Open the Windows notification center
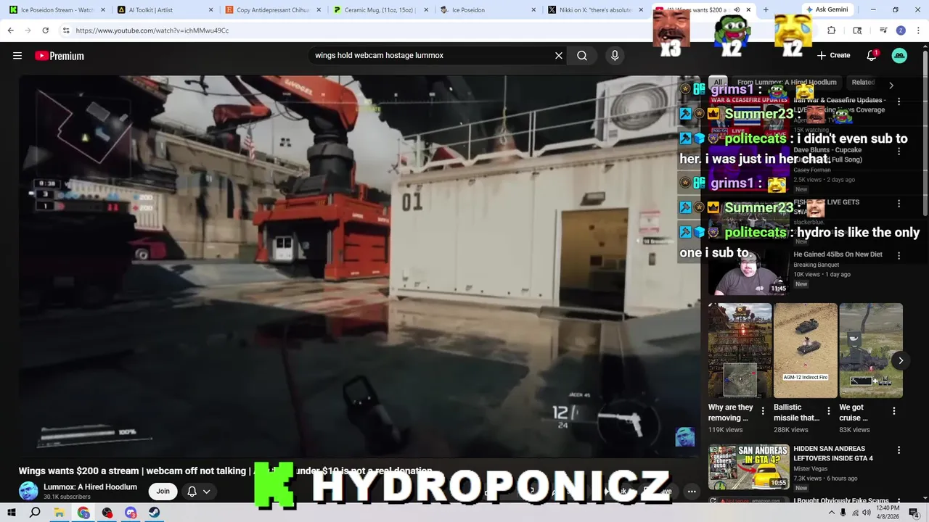The width and height of the screenshot is (929, 522). point(914,513)
